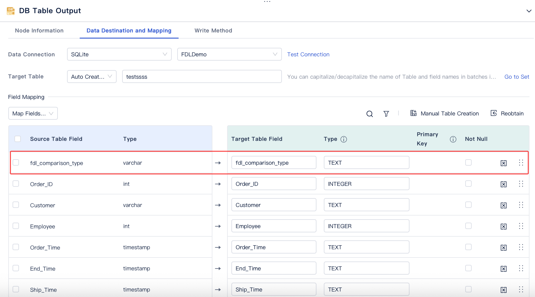Switch to the Write Method tab
This screenshot has height=297, width=535.
(x=213, y=31)
